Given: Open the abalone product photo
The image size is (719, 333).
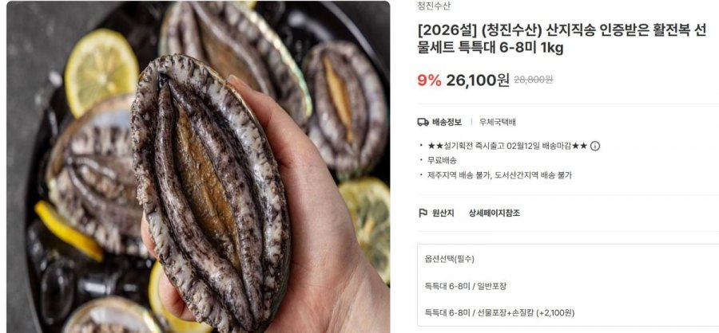Looking at the screenshot, I should coord(198,167).
